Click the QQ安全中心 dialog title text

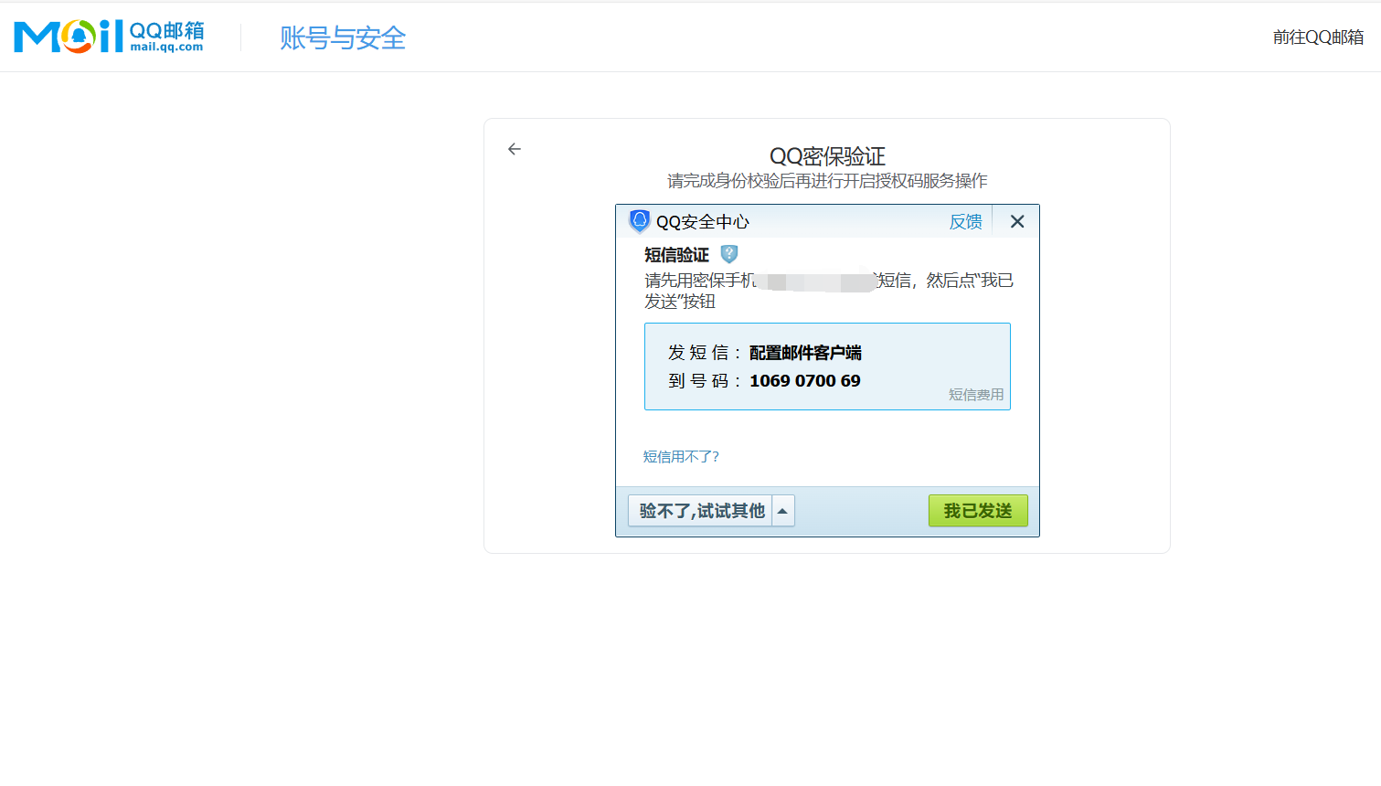(x=703, y=222)
